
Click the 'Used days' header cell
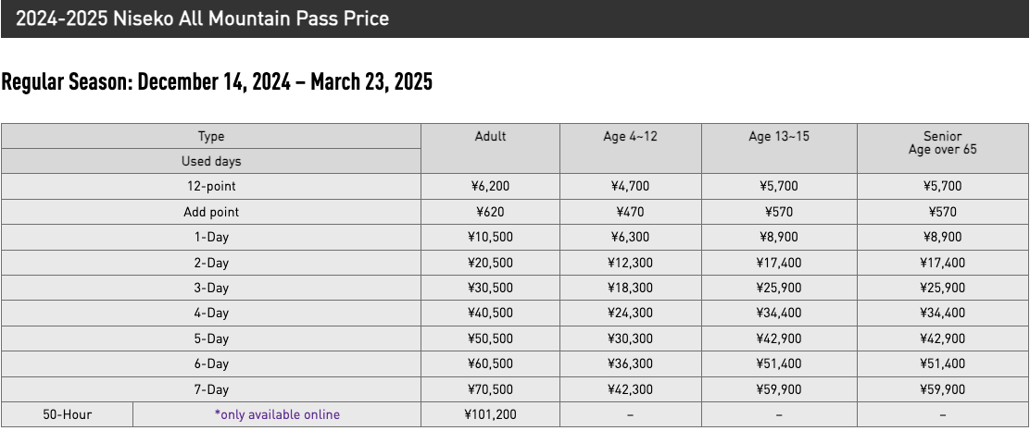tap(211, 161)
